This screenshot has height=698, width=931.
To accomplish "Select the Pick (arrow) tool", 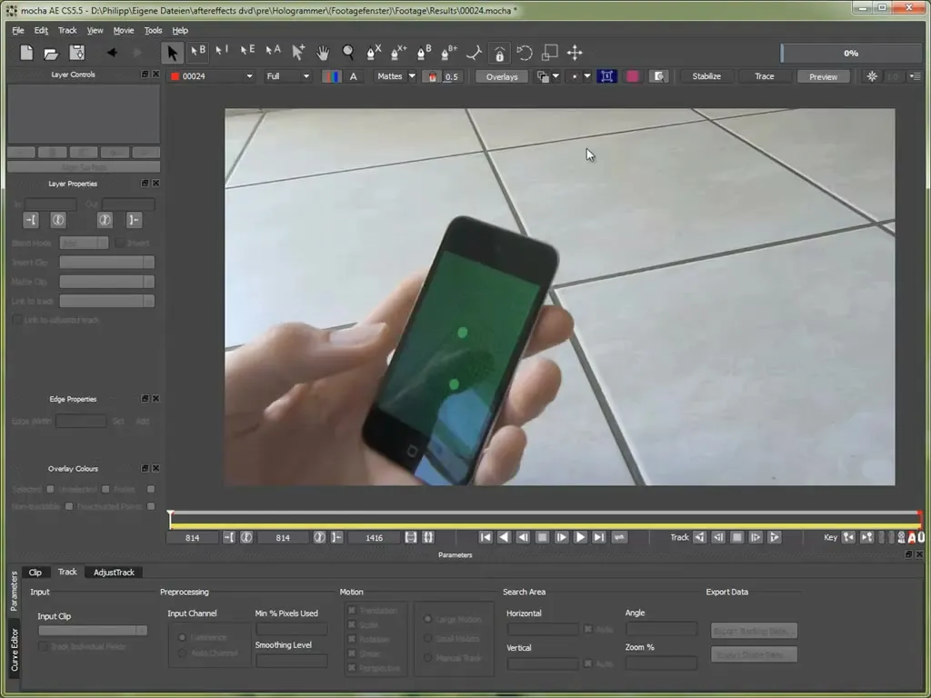I will click(x=173, y=53).
